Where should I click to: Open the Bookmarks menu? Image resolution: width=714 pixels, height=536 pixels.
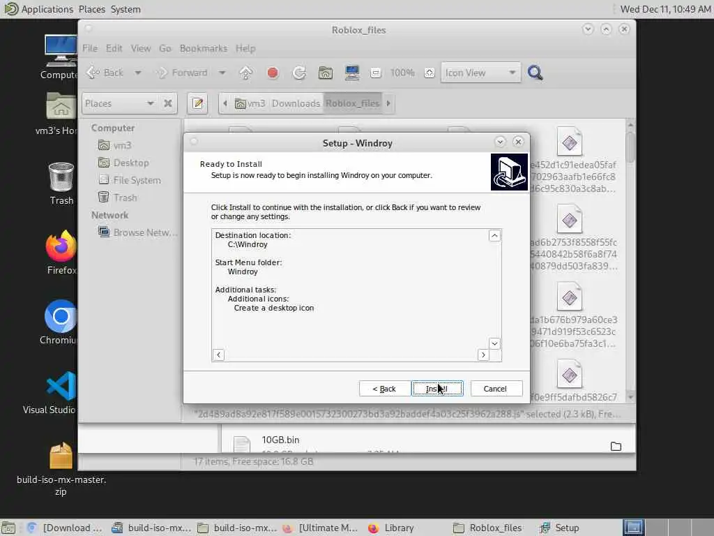click(x=203, y=48)
